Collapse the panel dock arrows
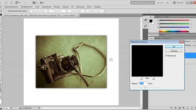This screenshot has height=110, width=196. click(147, 15)
